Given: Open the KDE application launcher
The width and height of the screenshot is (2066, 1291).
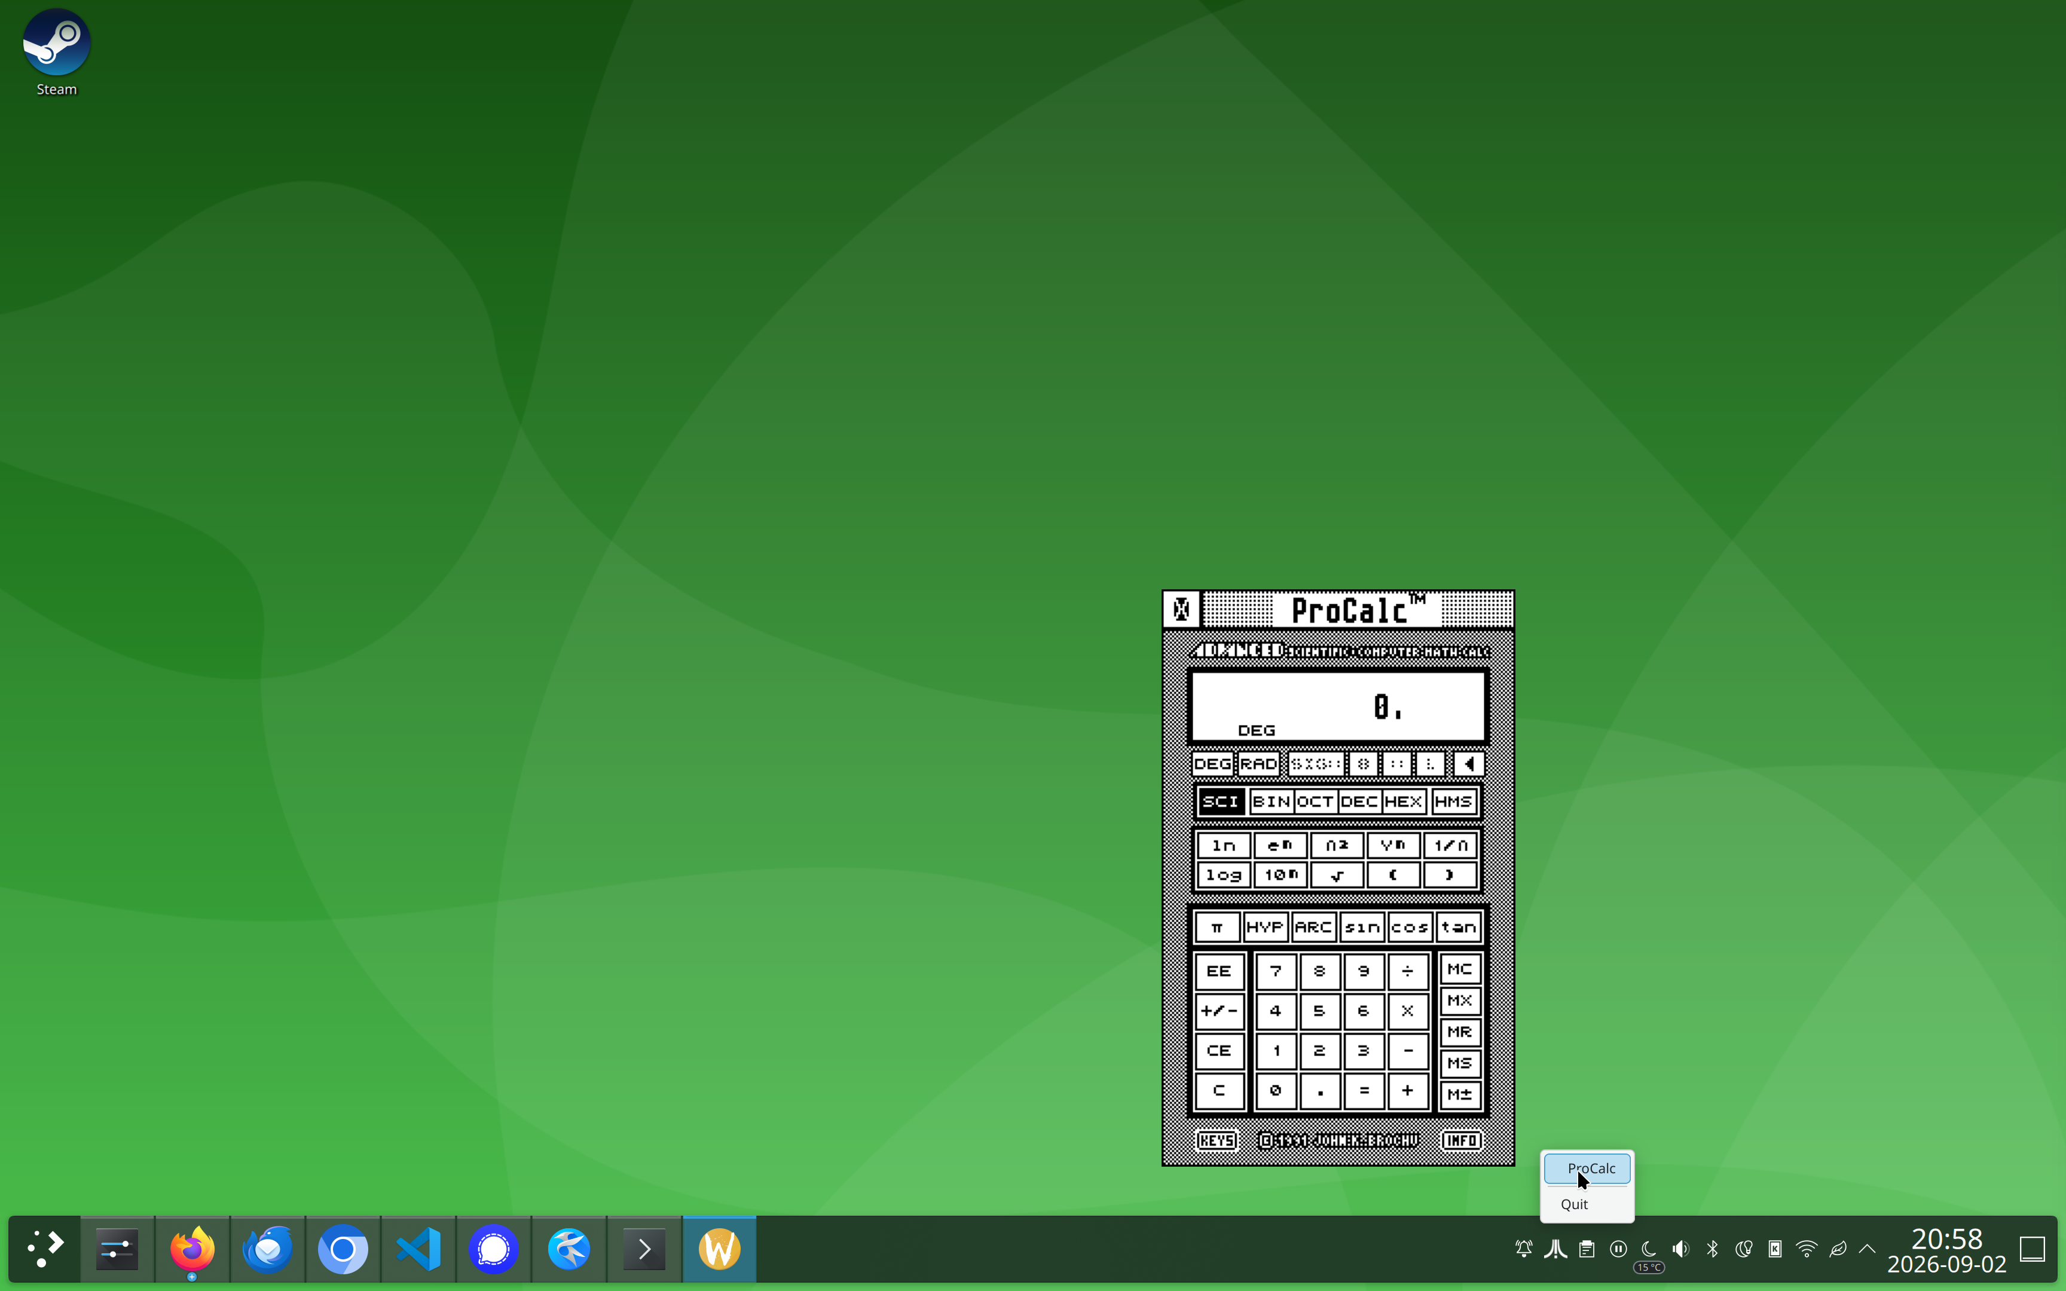Looking at the screenshot, I should coord(44,1249).
